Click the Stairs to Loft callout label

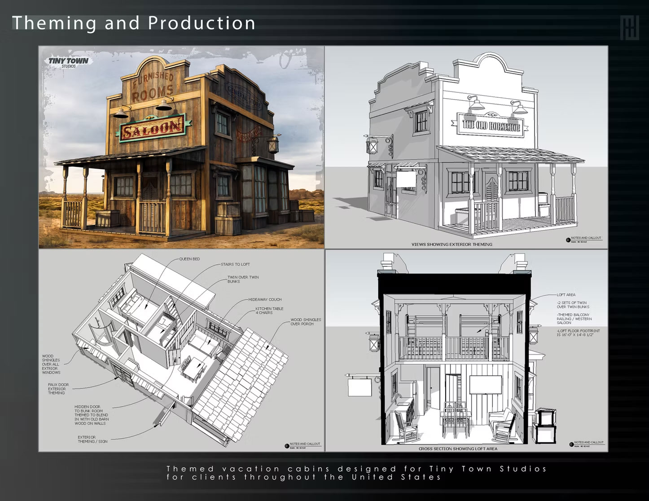point(235,265)
